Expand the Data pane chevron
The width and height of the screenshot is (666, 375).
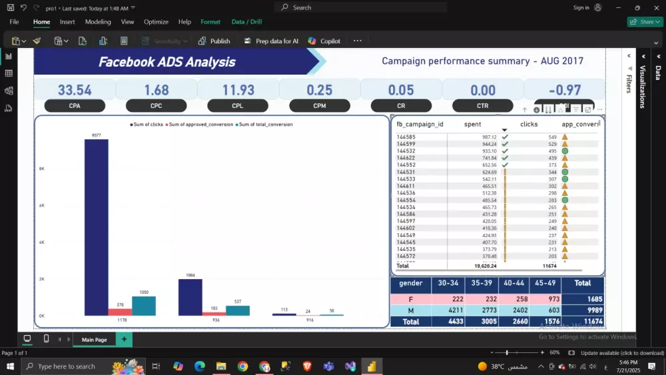(x=659, y=56)
